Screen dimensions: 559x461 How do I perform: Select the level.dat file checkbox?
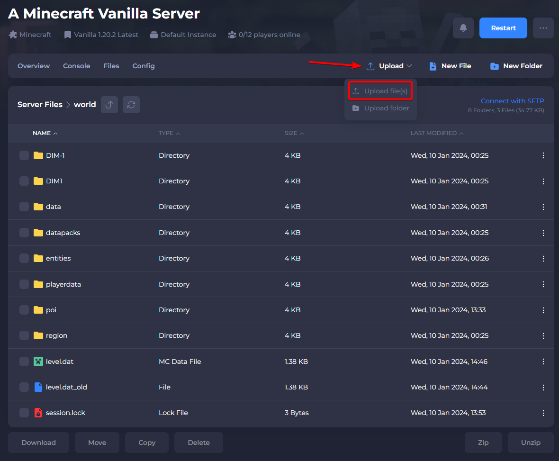point(24,362)
